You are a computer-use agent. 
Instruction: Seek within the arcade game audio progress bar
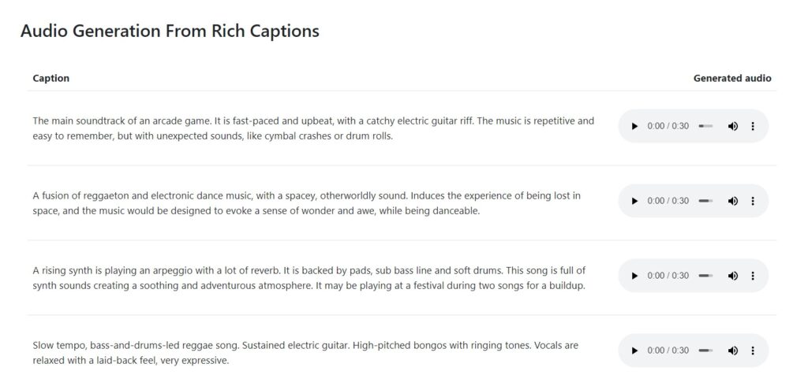[x=705, y=126]
